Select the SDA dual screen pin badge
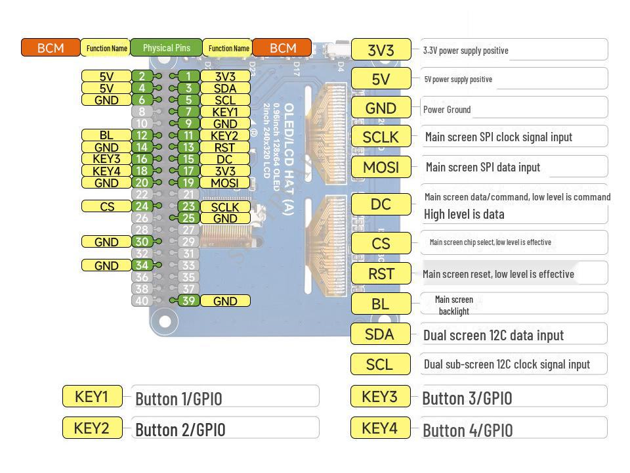 [380, 334]
